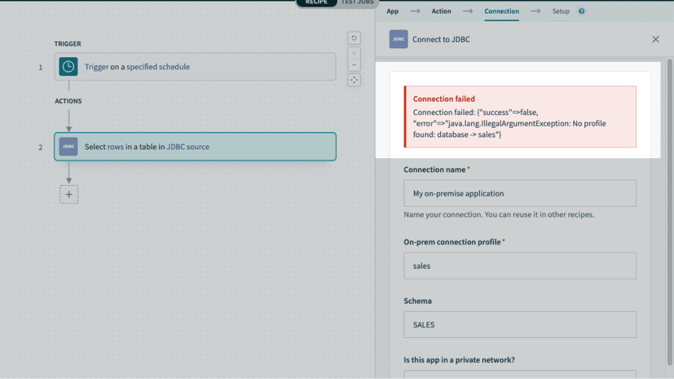The height and width of the screenshot is (379, 674).
Task: Click the JDBC icon beside Connect to JDBC
Action: 398,39
